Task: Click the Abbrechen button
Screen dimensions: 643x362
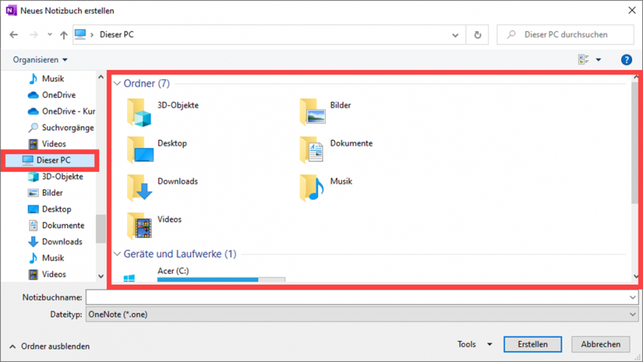Action: pos(601,344)
